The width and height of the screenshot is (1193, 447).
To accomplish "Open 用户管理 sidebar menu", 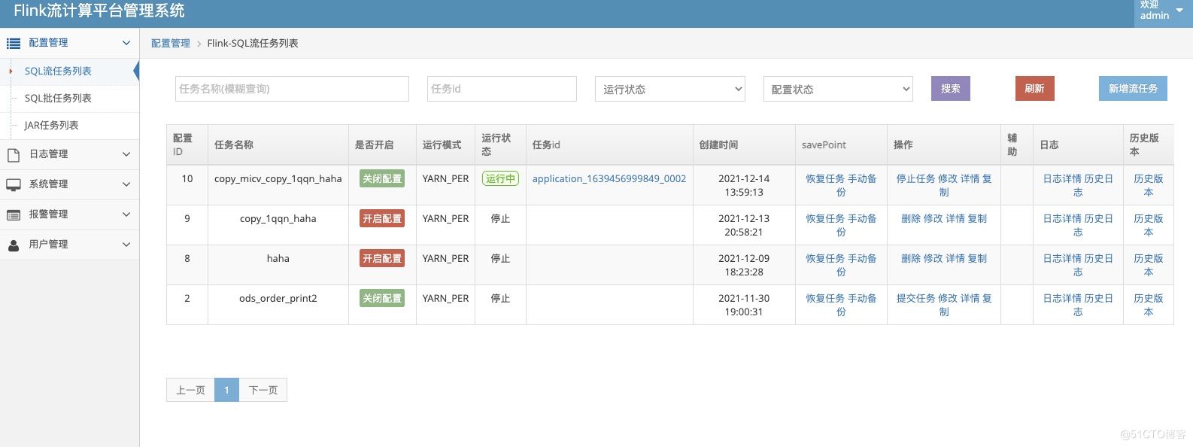I will pos(69,245).
